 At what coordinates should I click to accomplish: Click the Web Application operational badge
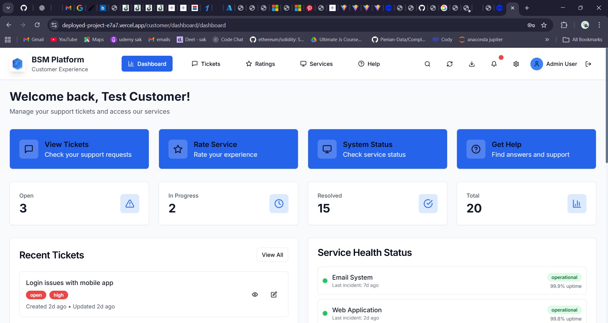click(564, 310)
